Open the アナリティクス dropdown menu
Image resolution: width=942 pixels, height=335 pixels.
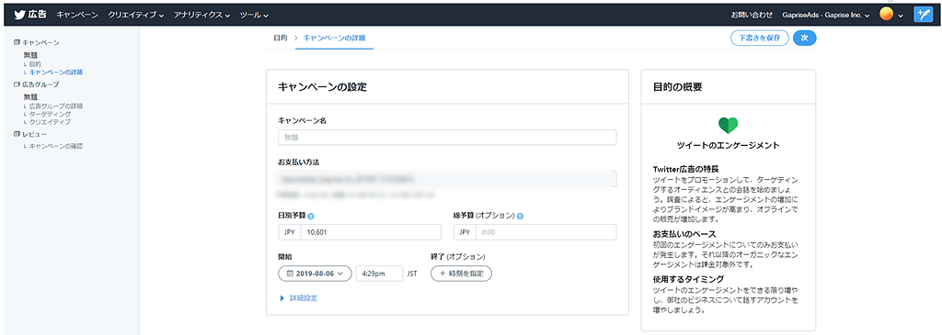point(201,15)
